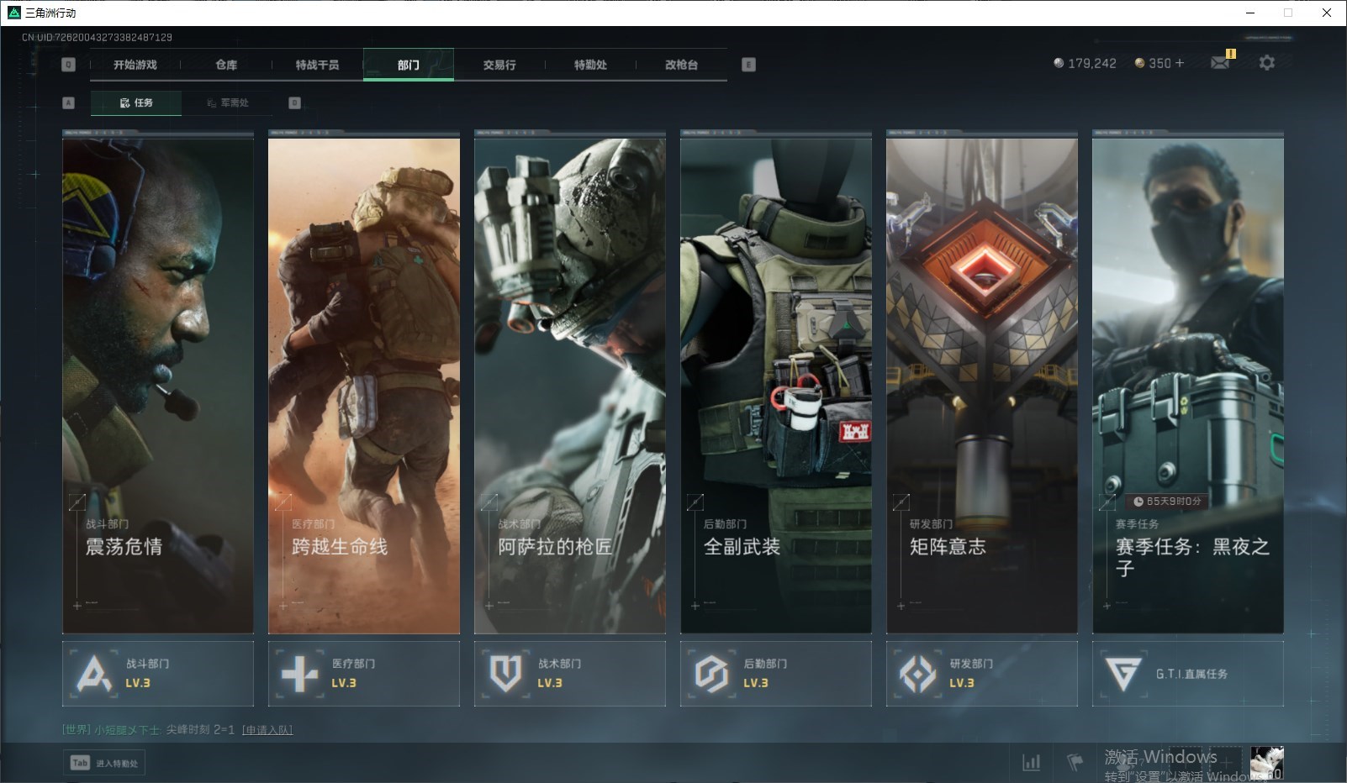Click the 医疗部门 cross emblem icon

coord(300,674)
